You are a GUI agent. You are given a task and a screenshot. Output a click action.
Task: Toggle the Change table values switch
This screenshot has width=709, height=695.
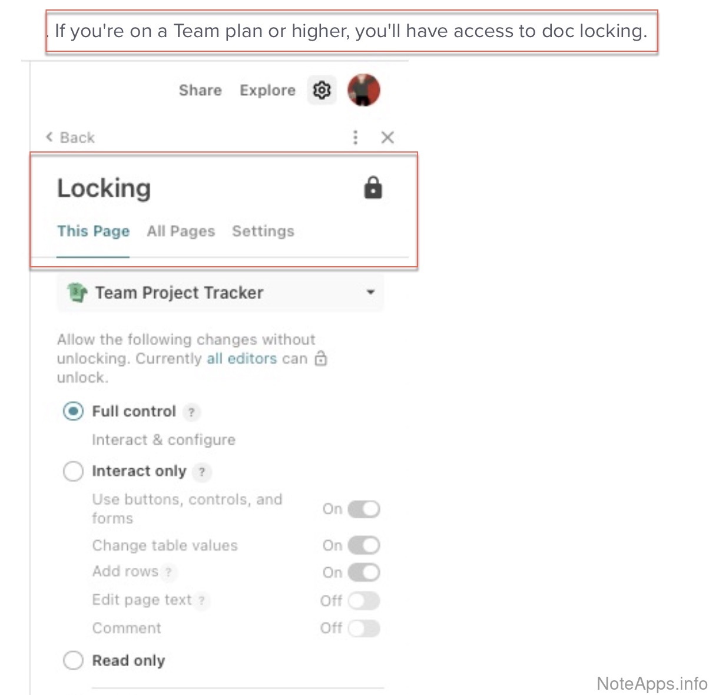(363, 545)
